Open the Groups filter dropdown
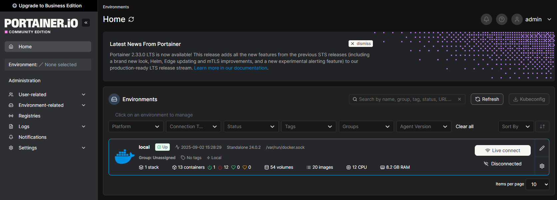This screenshot has width=557, height=200. [366, 126]
